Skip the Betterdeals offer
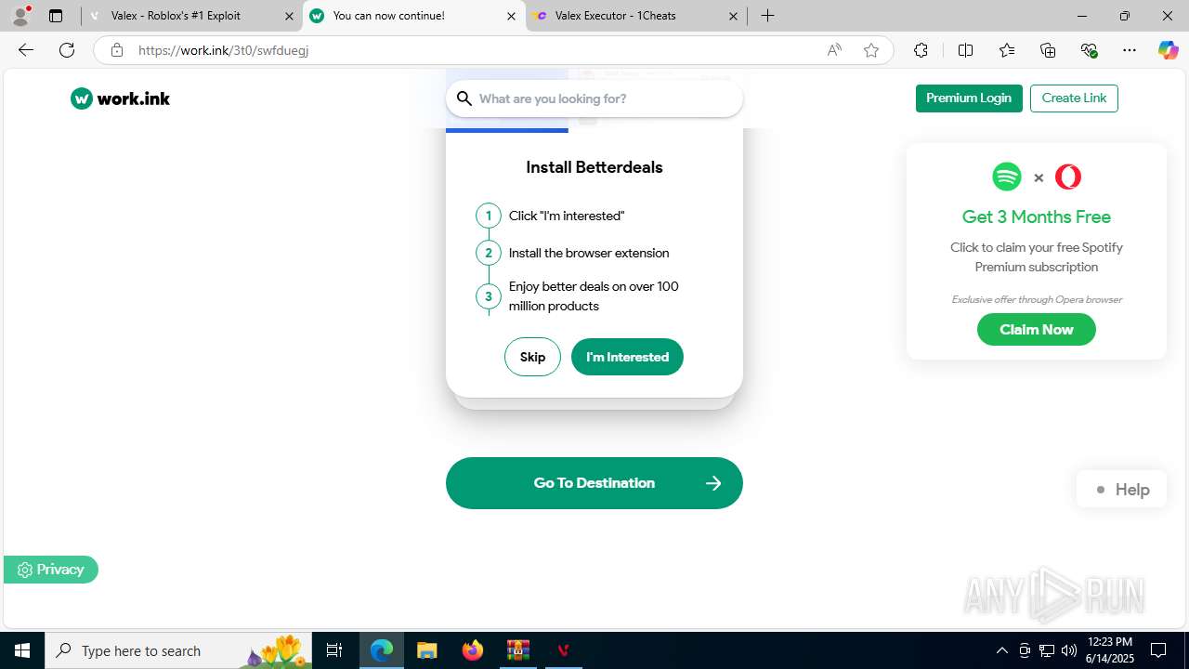Screen dimensions: 1189x669 pos(532,357)
